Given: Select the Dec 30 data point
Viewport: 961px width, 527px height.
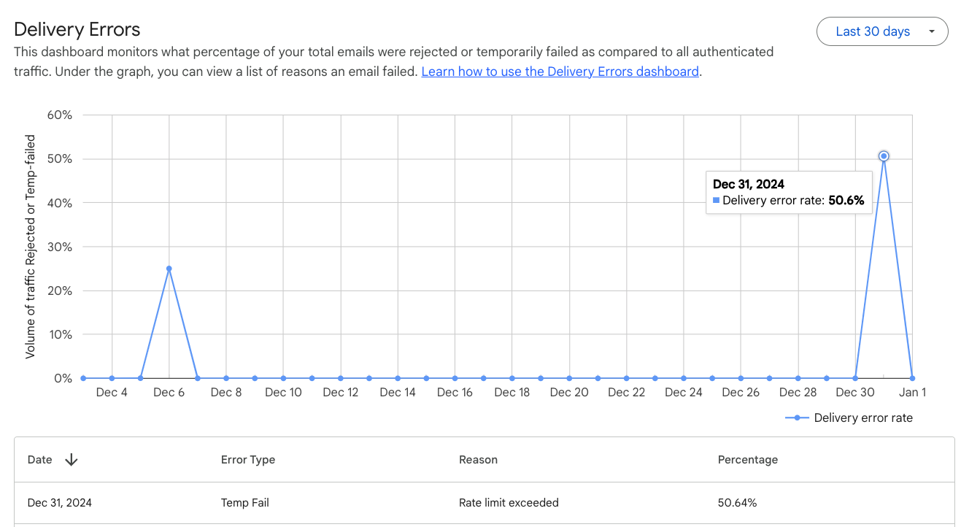Looking at the screenshot, I should tap(855, 378).
